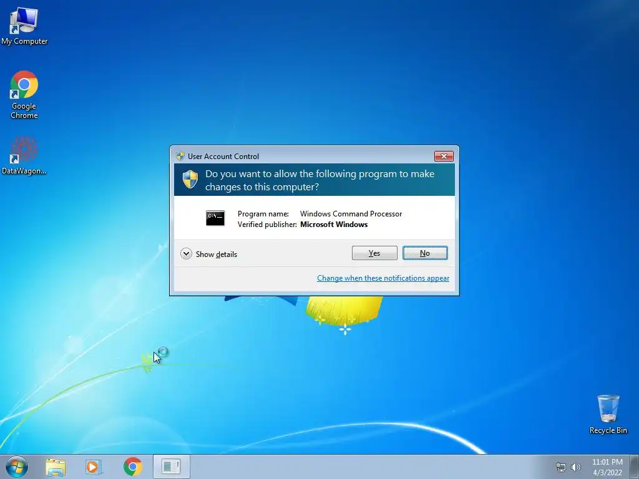Expand Show details in UAC dialog
The height and width of the screenshot is (479, 639).
click(x=208, y=254)
